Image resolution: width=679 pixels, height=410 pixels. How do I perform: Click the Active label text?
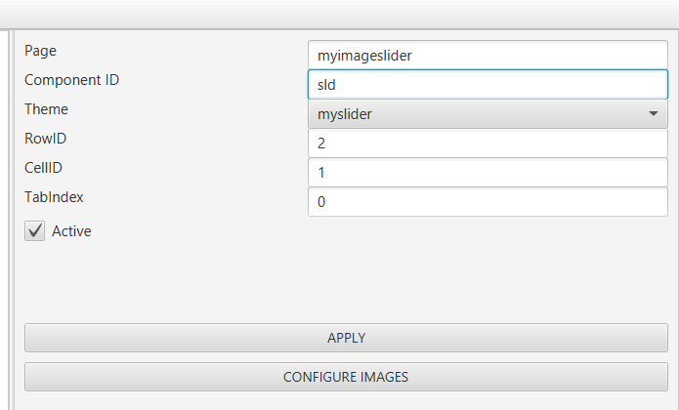pos(71,231)
